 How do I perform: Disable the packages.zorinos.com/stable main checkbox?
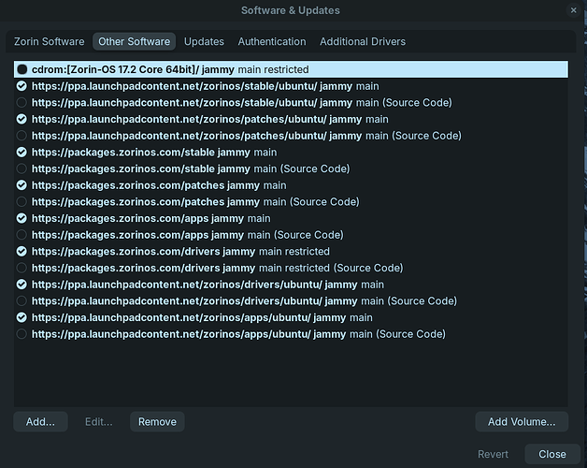[21, 152]
